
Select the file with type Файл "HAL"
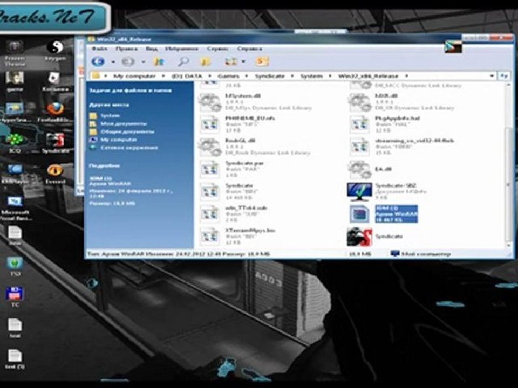pos(359,124)
